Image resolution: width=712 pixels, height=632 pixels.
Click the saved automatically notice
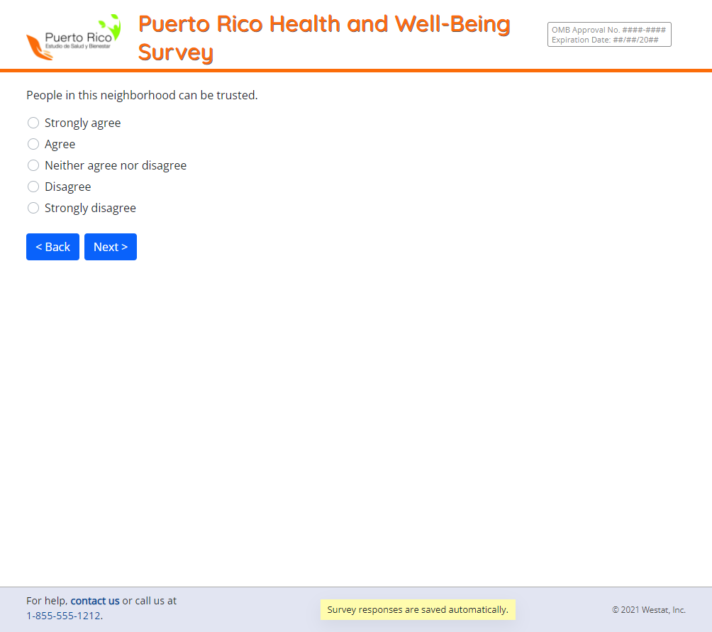click(418, 610)
